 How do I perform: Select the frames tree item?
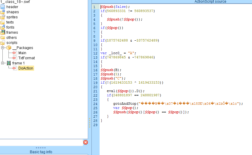coord(12,33)
